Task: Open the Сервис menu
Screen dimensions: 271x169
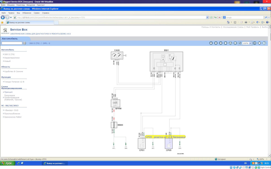Action: point(37,13)
